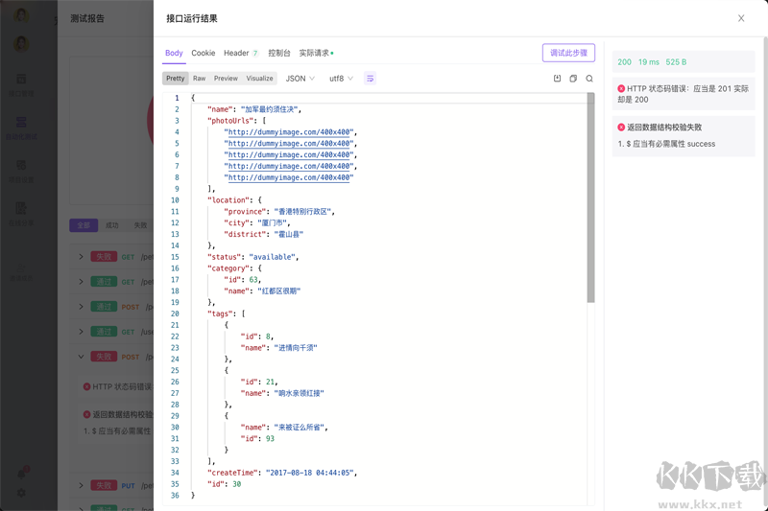The width and height of the screenshot is (768, 511).
Task: Open the 控制台 tab
Action: pyautogui.click(x=279, y=54)
